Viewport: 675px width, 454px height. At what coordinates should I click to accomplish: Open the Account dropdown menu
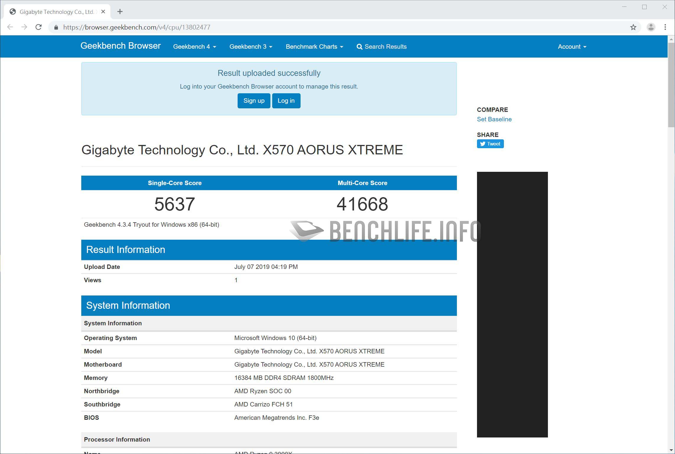point(572,47)
